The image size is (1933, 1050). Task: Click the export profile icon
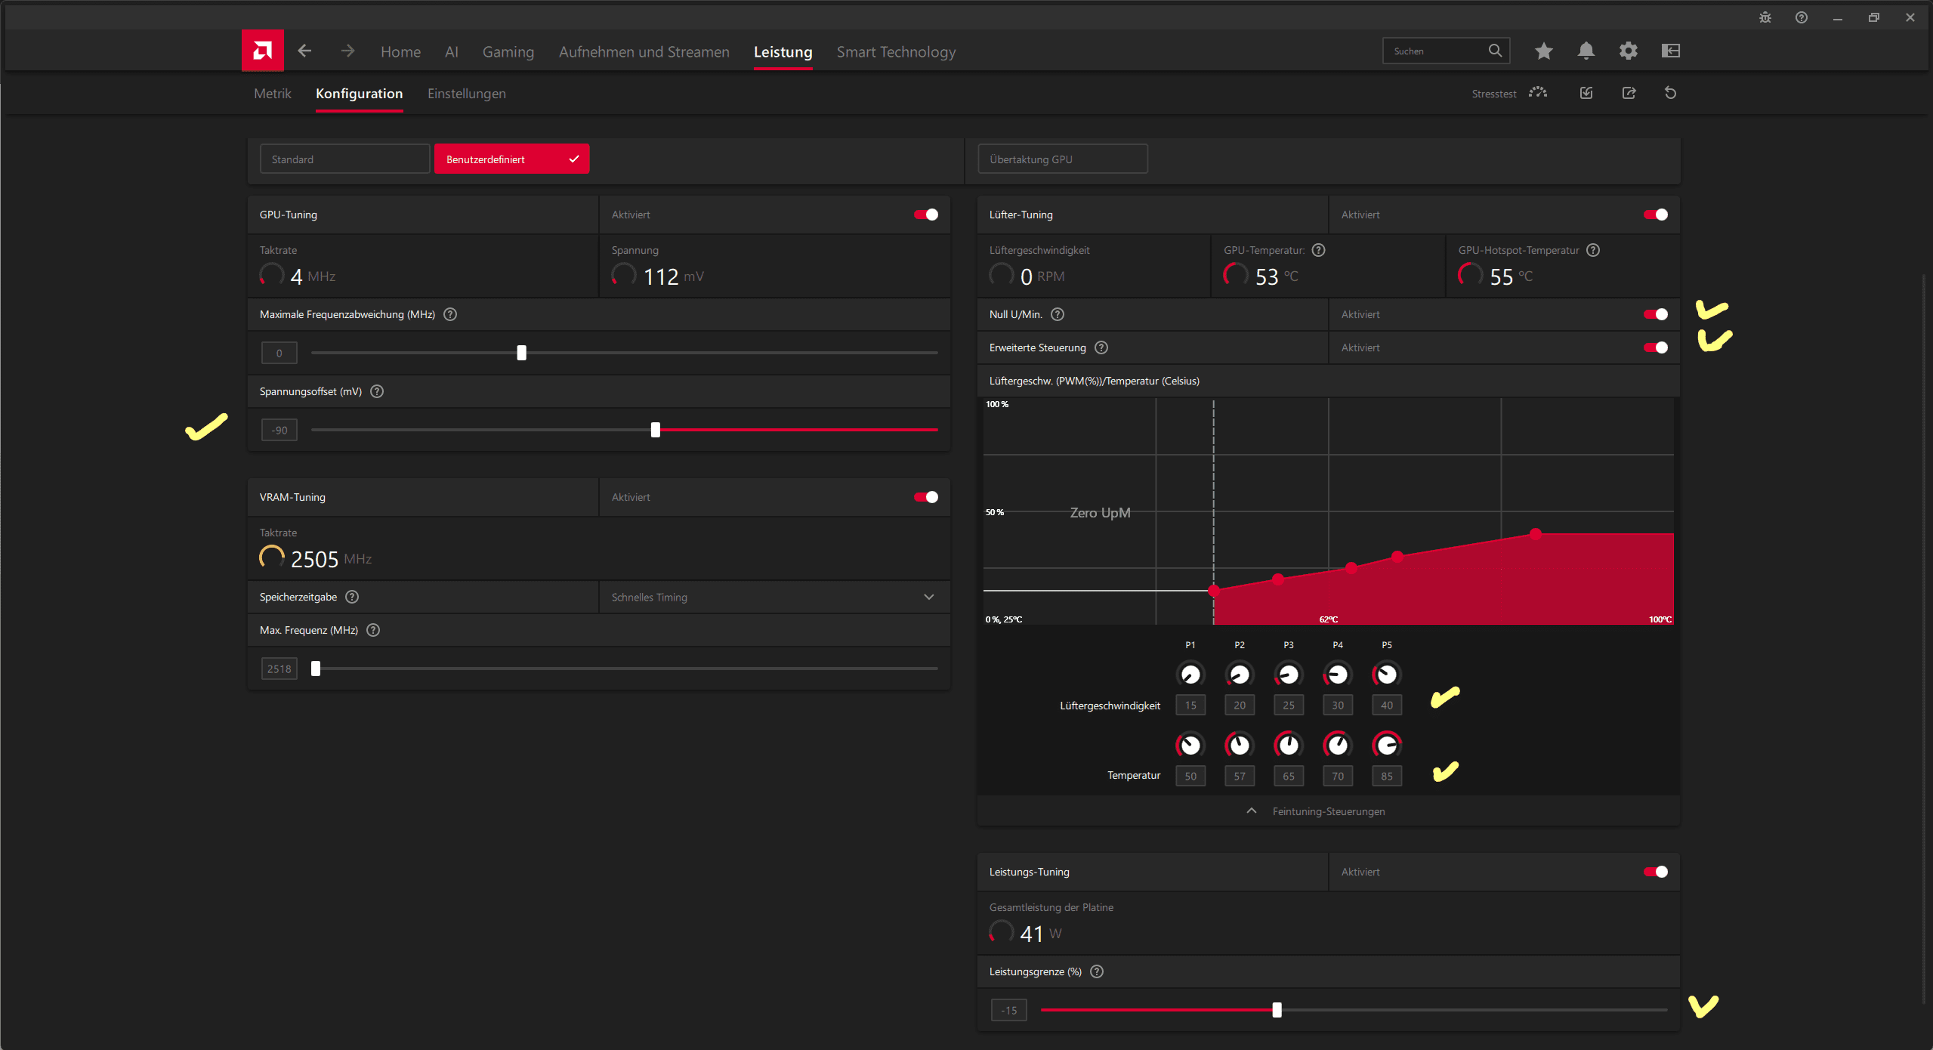pos(1629,93)
